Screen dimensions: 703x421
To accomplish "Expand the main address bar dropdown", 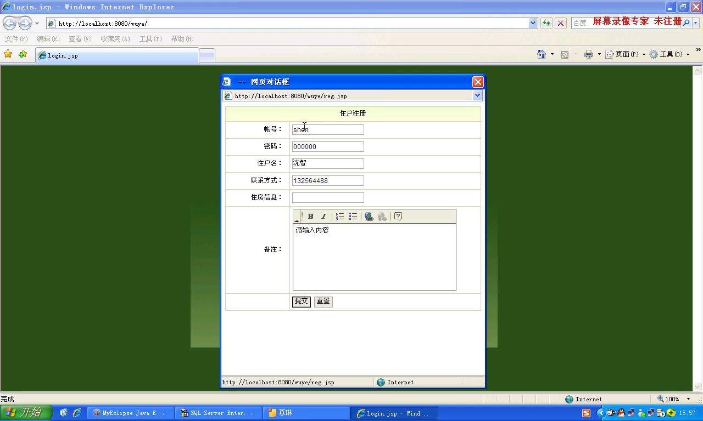I will 533,23.
